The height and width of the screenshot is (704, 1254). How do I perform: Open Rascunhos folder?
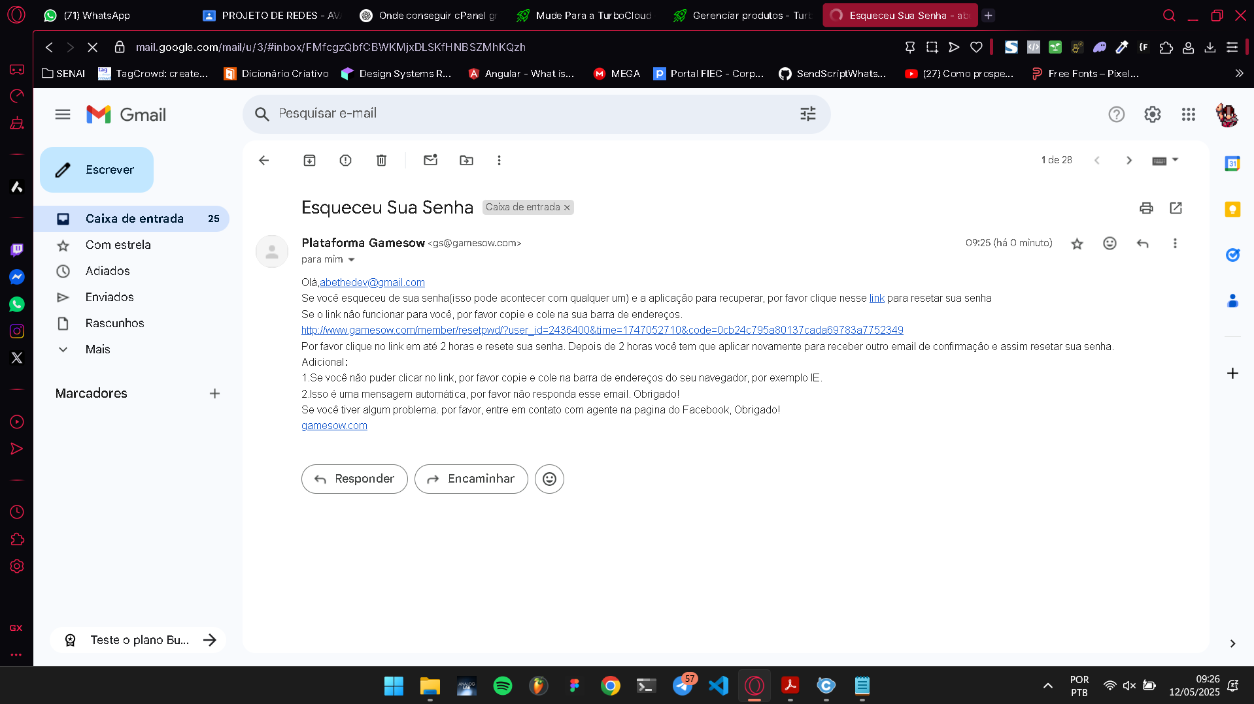tap(131, 323)
